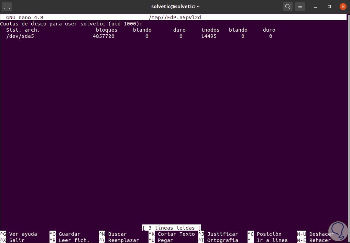Image resolution: width=350 pixels, height=243 pixels.
Task: Click the ^O Guardar shortcut
Action: tap(65, 234)
